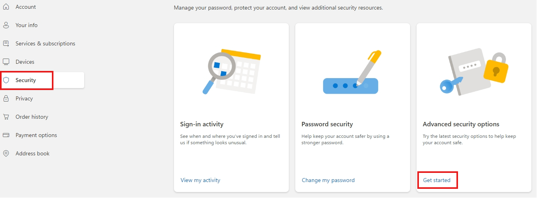Image resolution: width=537 pixels, height=198 pixels.
Task: Click the View my activity link
Action: point(200,180)
